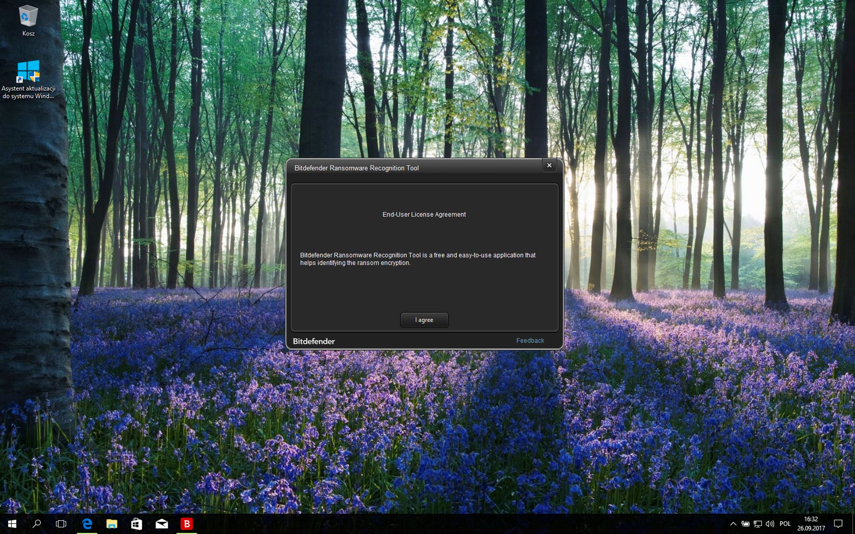Image resolution: width=855 pixels, height=534 pixels.
Task: Open the Action Center notifications icon
Action: coord(838,524)
